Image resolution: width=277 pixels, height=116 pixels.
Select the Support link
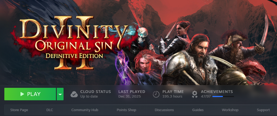tap(263, 110)
